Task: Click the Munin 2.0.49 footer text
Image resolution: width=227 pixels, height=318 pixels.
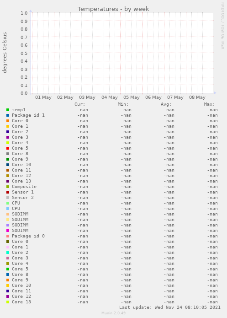Action: 113,313
